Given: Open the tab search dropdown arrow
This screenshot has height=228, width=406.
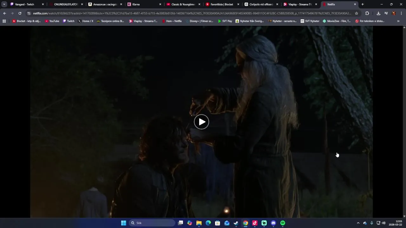Looking at the screenshot, I should coord(4,4).
